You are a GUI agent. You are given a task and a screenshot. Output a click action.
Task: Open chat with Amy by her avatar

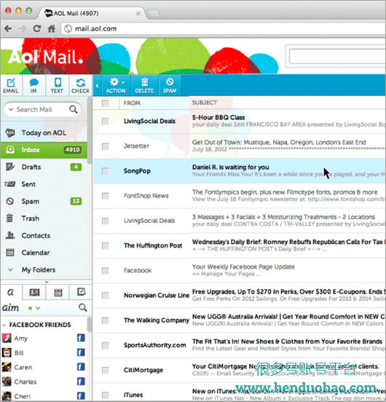tap(7, 338)
